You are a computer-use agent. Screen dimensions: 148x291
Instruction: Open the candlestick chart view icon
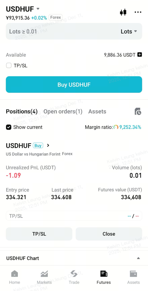pyautogui.click(x=123, y=12)
